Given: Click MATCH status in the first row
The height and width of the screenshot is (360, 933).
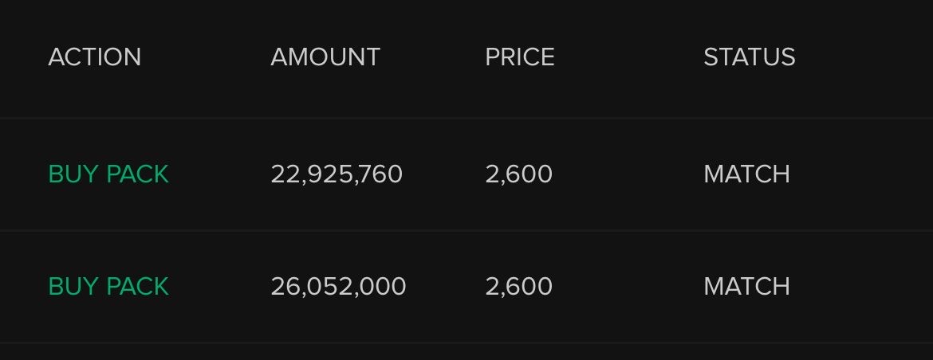Looking at the screenshot, I should 746,174.
